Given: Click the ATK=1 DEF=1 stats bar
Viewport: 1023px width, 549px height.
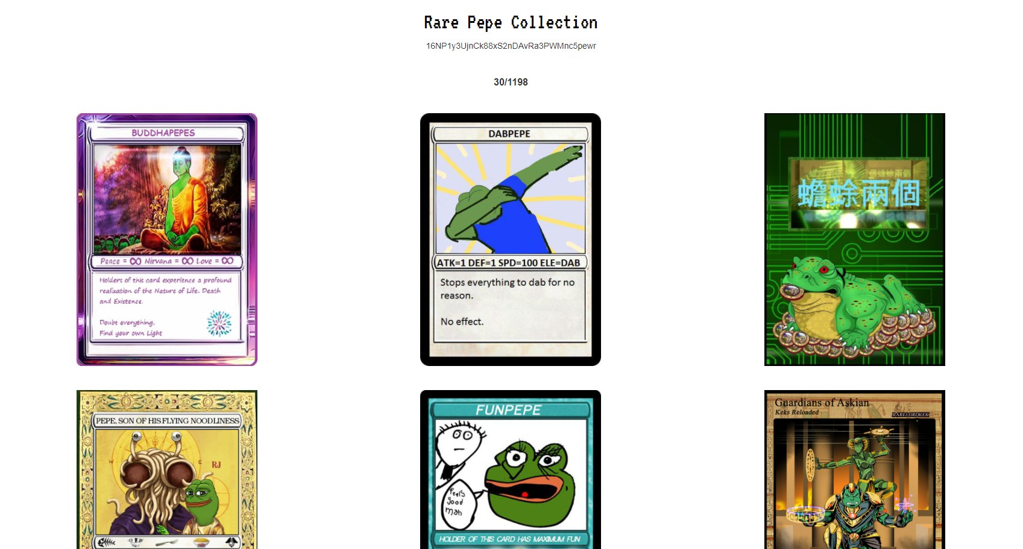Looking at the screenshot, I should point(510,262).
